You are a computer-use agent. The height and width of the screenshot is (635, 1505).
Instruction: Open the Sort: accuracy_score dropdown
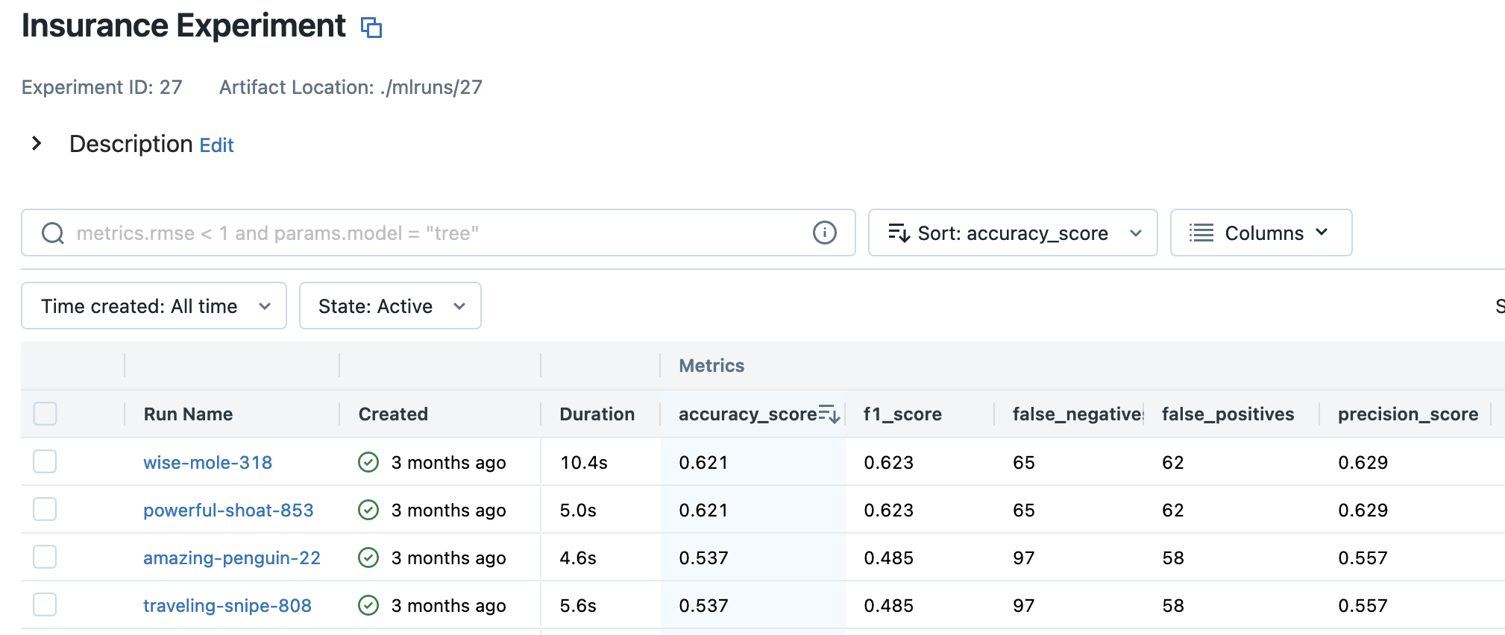pyautogui.click(x=1013, y=233)
